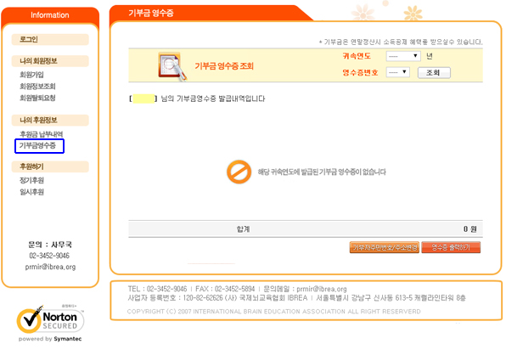This screenshot has width=506, height=355.
Task: Click the 기부자주민번호/주소변경 button
Action: pos(385,247)
